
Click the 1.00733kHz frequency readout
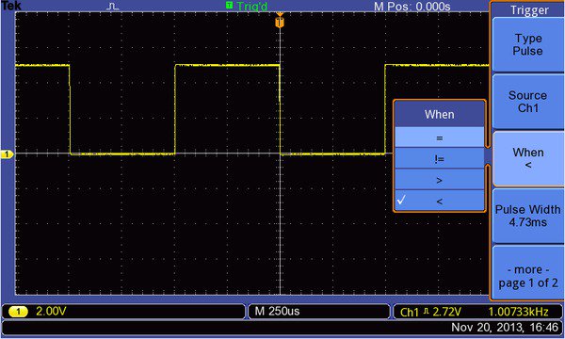coord(518,312)
